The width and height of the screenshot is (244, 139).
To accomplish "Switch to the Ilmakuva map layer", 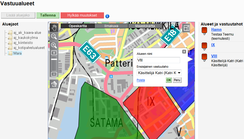I will [x=111, y=26].
